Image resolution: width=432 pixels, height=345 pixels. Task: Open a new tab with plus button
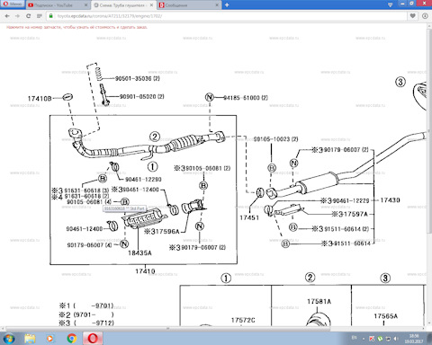(227, 4)
